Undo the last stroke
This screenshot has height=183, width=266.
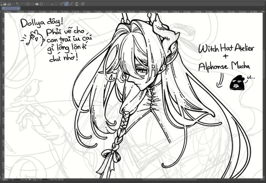point(18,4)
